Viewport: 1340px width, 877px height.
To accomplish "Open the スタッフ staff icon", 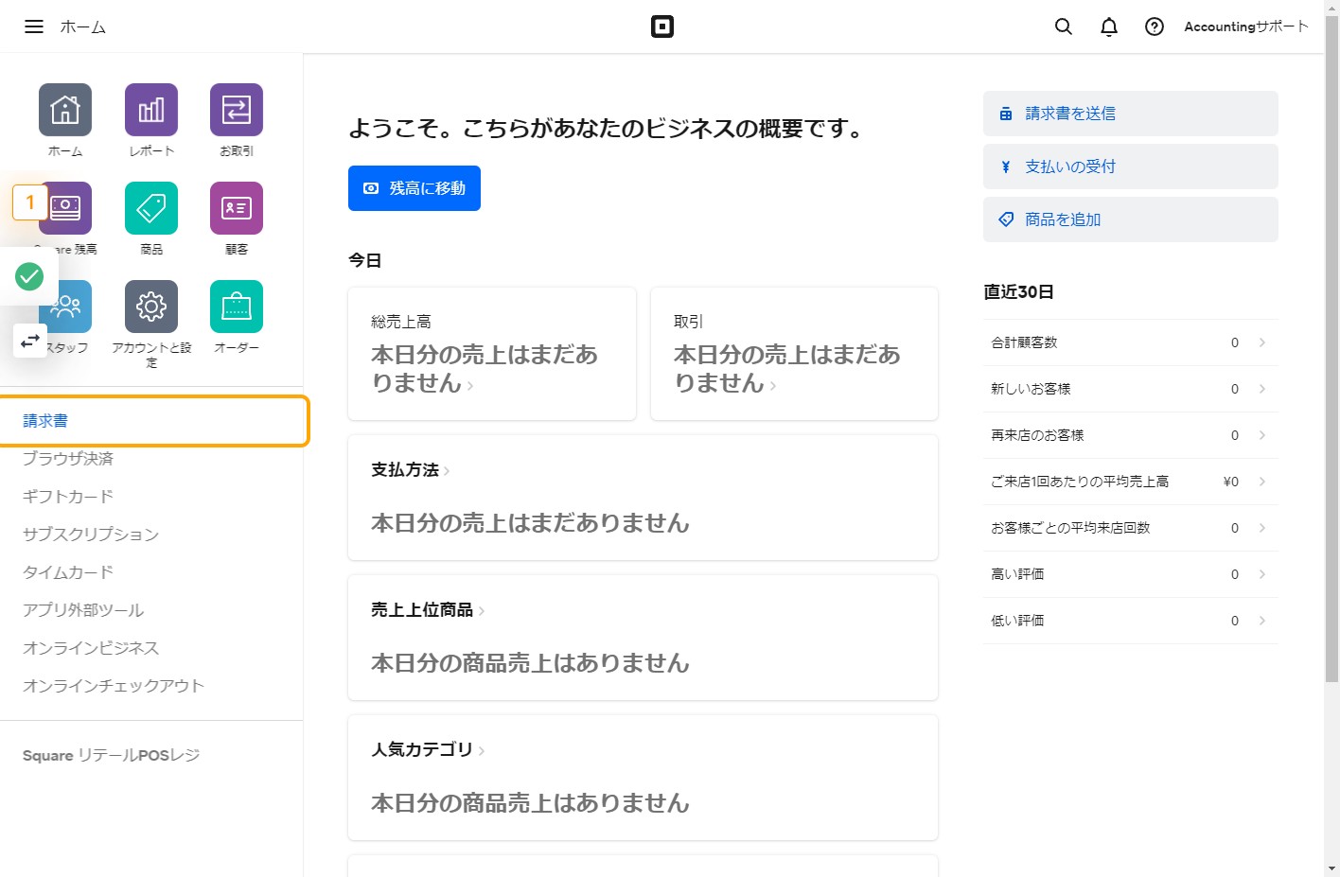I will tap(65, 307).
